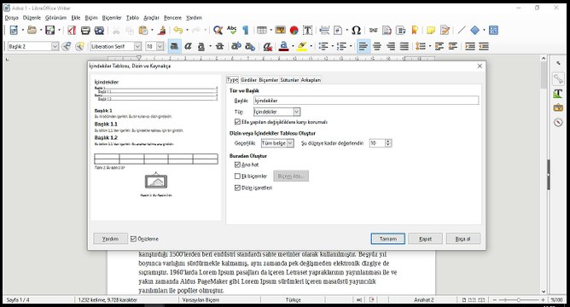570x307 pixels.
Task: Click the Insert text box icon
Action: (x=307, y=30)
